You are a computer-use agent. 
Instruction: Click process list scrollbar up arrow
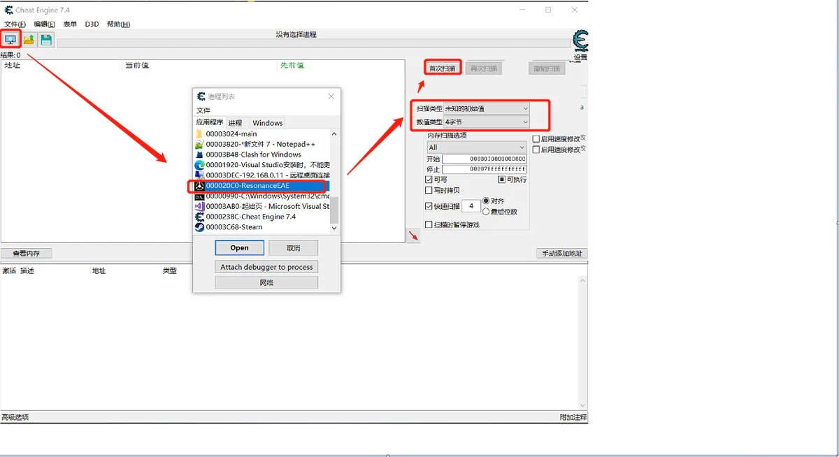[334, 134]
